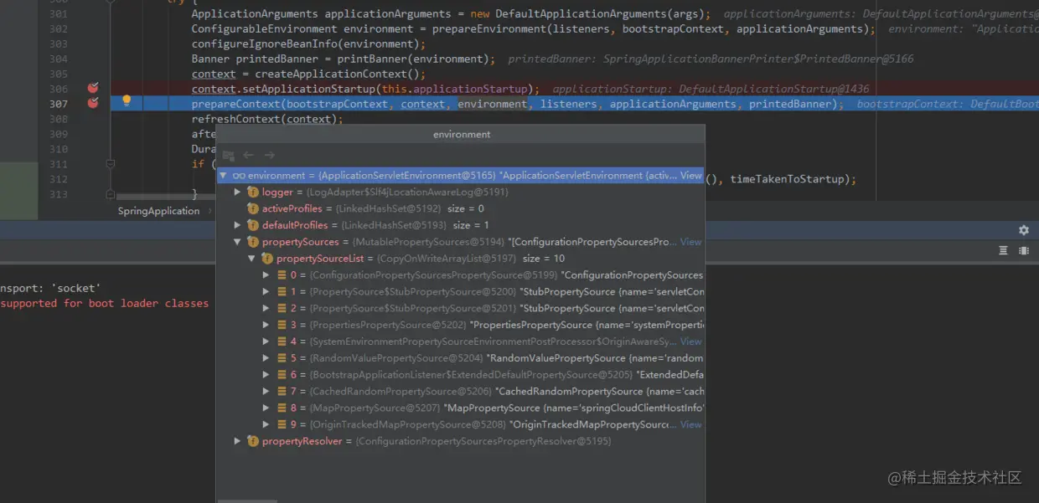1039x503 pixels.
Task: Click configureIgnoreBeanInfo(environment) on line 302
Action: click(x=308, y=44)
